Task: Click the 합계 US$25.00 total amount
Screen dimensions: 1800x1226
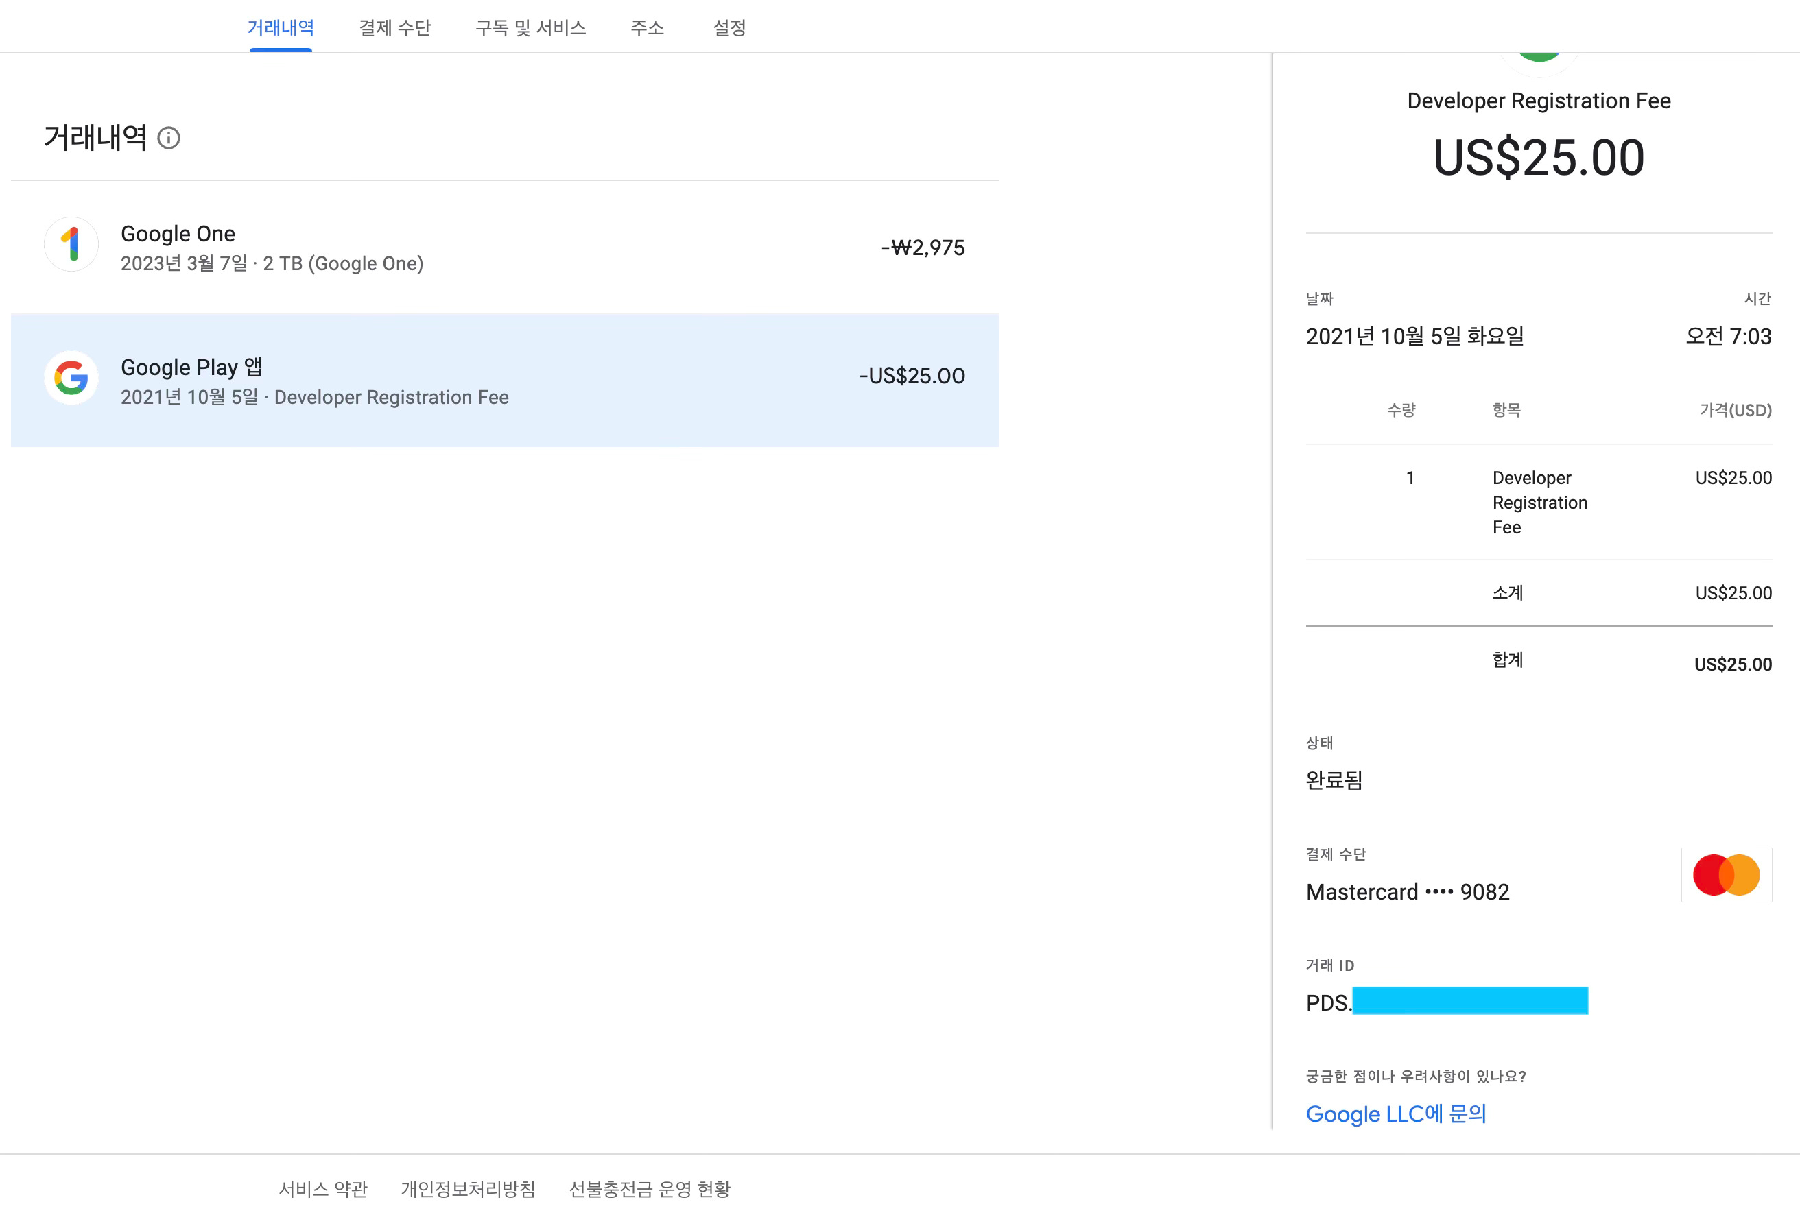Action: (x=1733, y=664)
